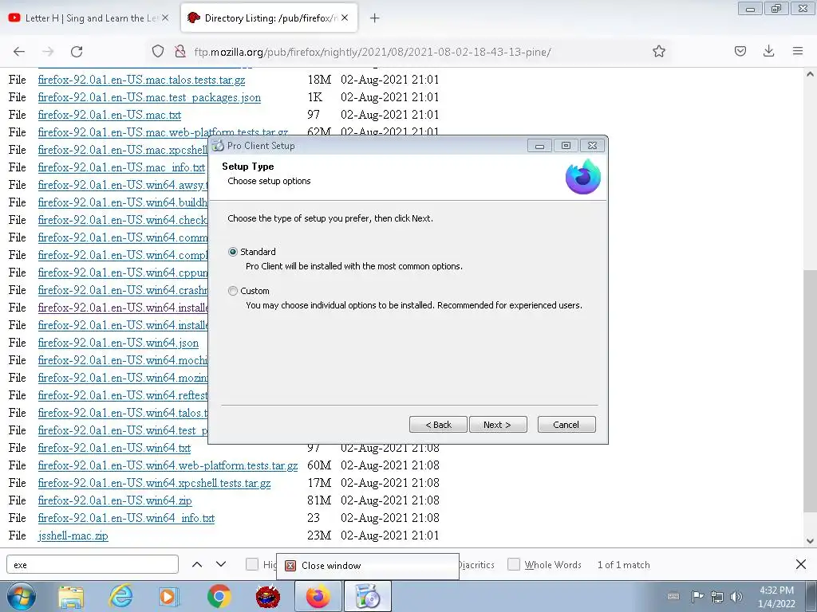
Task: Click Next in Pro Client Setup
Action: 498,425
